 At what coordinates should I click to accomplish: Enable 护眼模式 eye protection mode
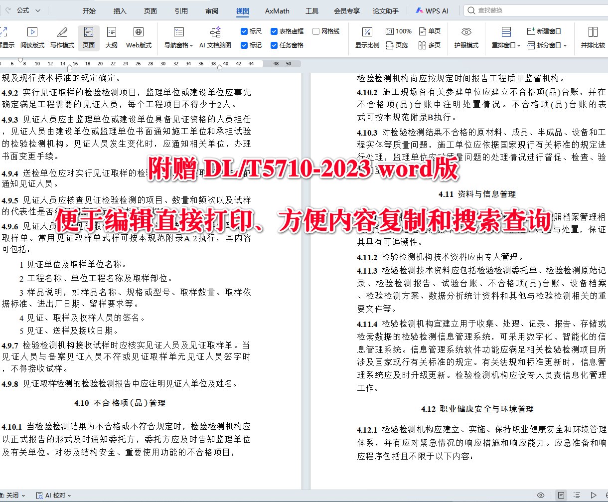(465, 37)
